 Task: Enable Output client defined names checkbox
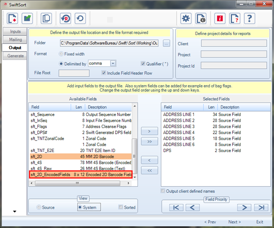[x=163, y=191]
